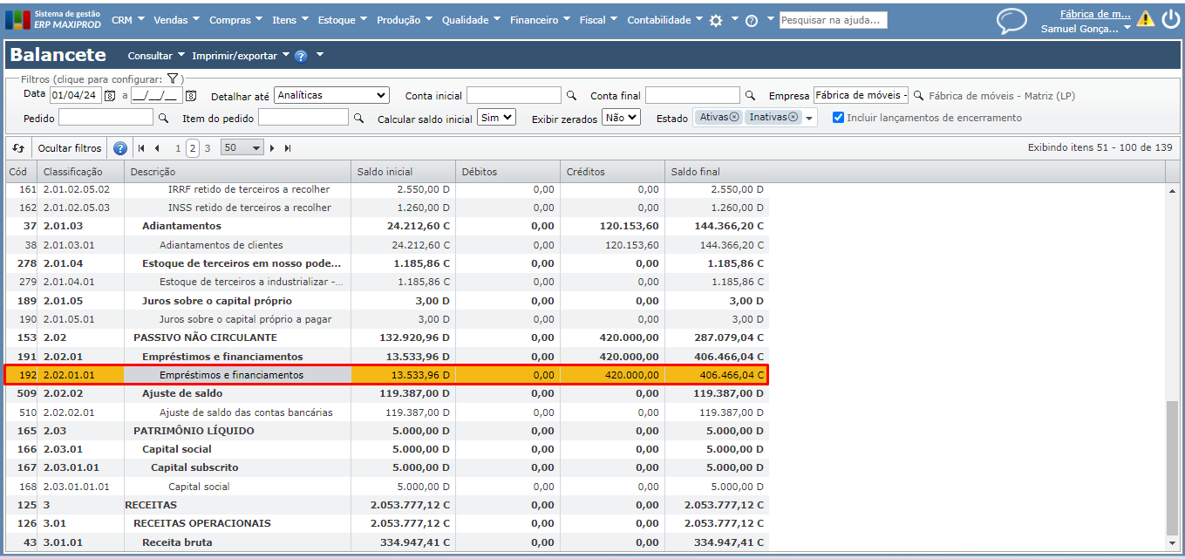
Task: Open the Detalhar até Analíticas dropdown
Action: tap(331, 95)
